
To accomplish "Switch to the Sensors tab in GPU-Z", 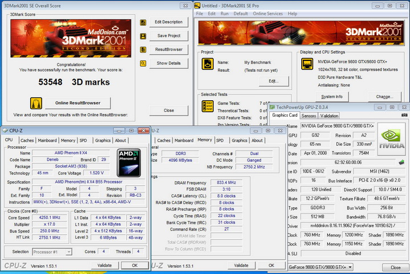I will pyautogui.click(x=309, y=116).
